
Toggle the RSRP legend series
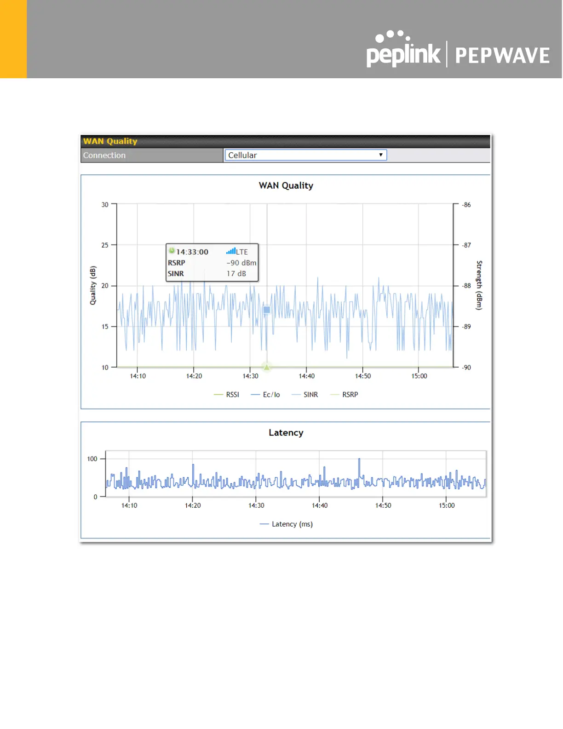pyautogui.click(x=344, y=395)
